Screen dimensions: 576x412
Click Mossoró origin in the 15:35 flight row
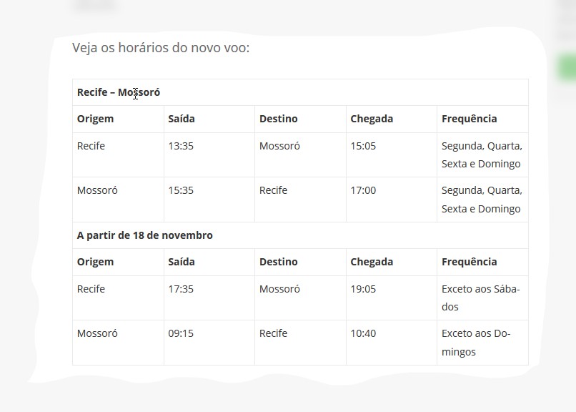coord(97,190)
